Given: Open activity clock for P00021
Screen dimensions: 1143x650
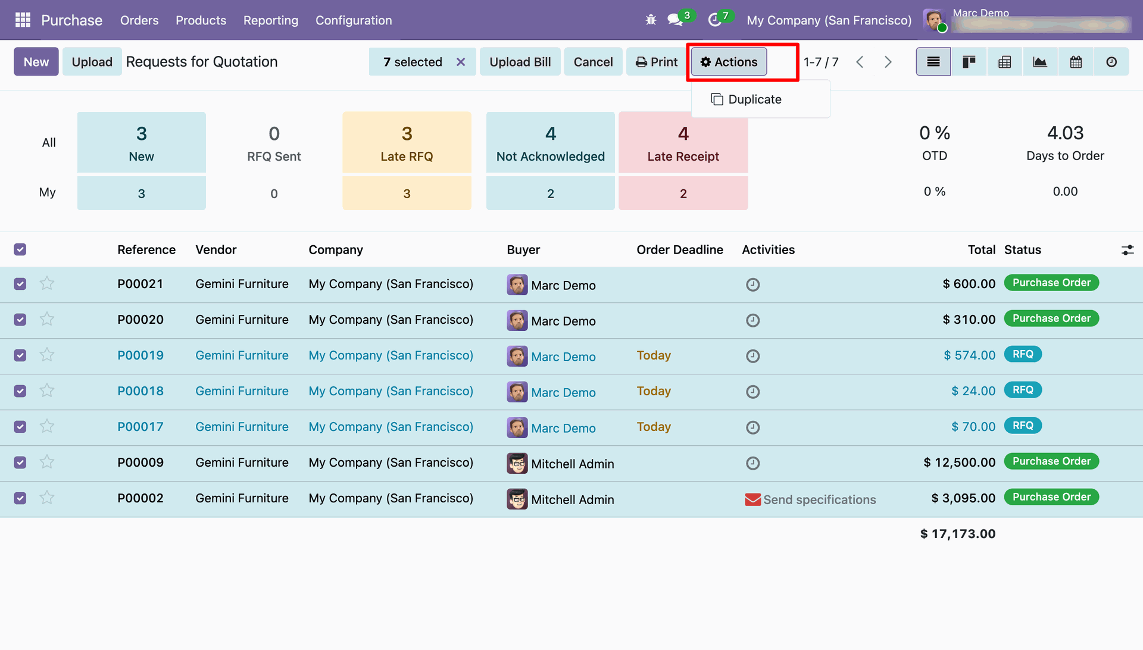Looking at the screenshot, I should pos(752,285).
